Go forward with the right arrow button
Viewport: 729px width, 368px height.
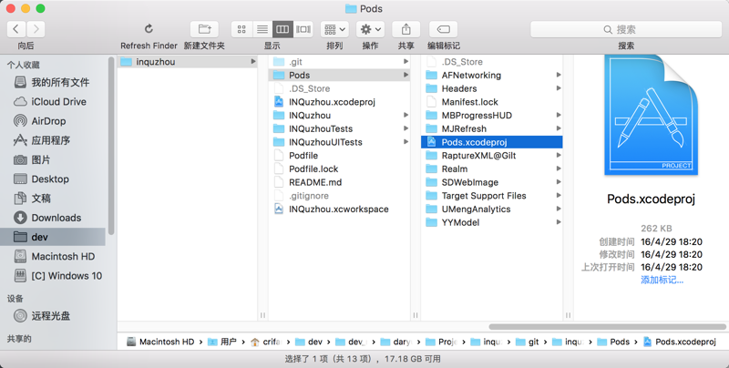pyautogui.click(x=36, y=29)
